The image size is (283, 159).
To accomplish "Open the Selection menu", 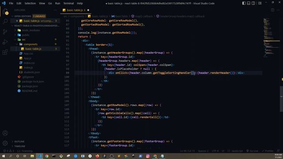I will pos(30,3).
